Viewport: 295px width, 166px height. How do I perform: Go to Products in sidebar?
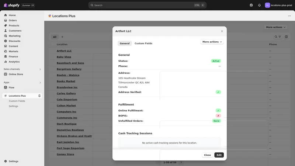[x=14, y=25]
